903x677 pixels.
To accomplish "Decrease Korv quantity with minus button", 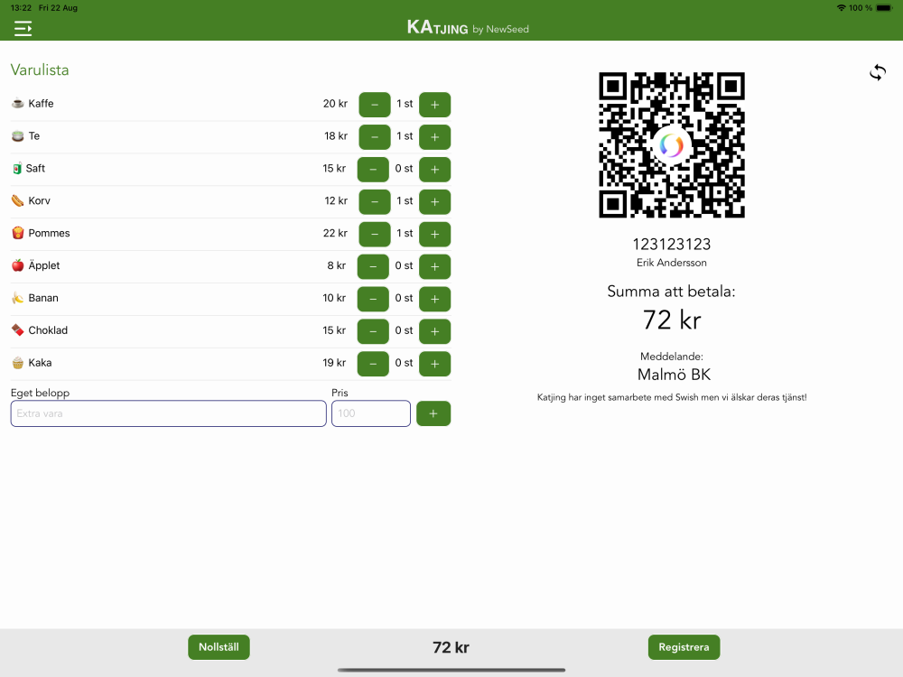I will click(375, 201).
